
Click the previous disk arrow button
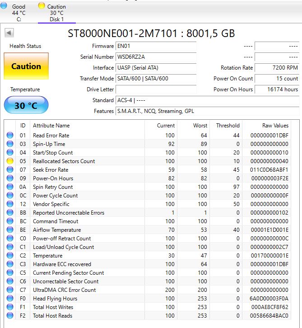9,33
